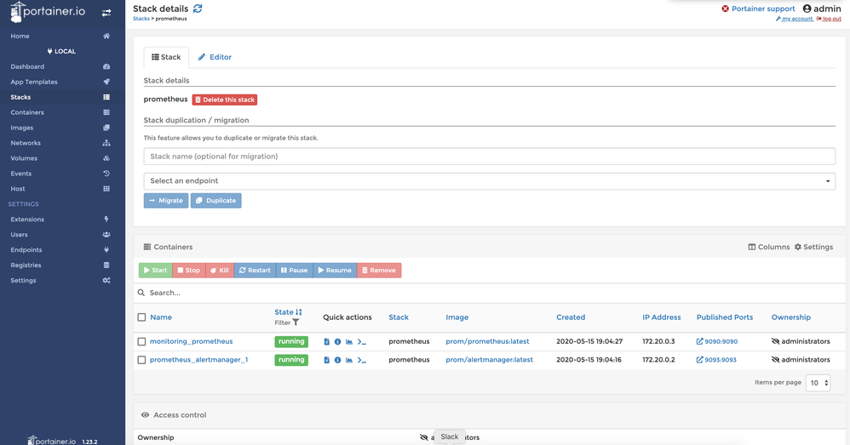850x445 pixels.
Task: Click the Kill containers button
Action: (220, 270)
